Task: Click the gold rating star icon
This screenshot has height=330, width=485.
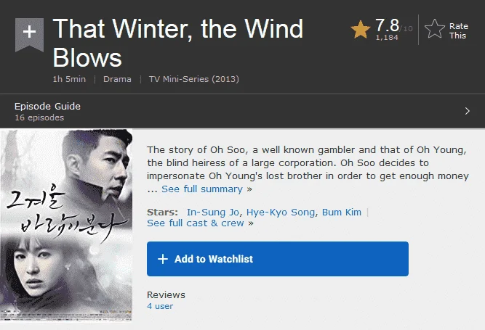Action: coord(361,30)
